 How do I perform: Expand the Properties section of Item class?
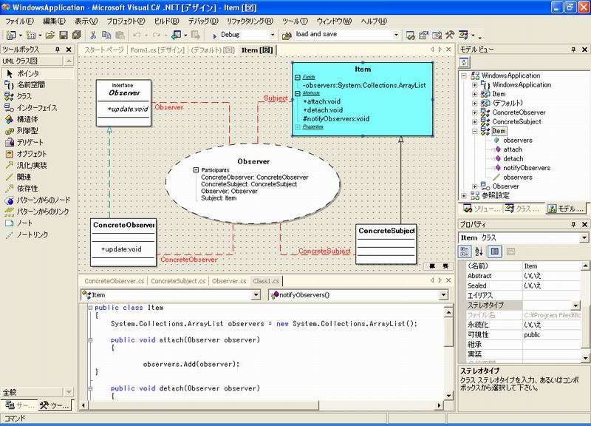coord(298,126)
